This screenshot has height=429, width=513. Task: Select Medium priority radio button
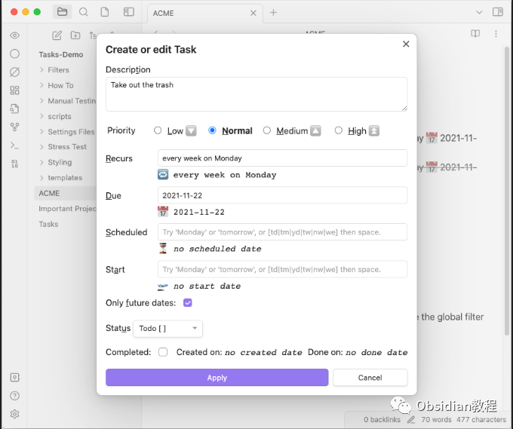pyautogui.click(x=266, y=130)
